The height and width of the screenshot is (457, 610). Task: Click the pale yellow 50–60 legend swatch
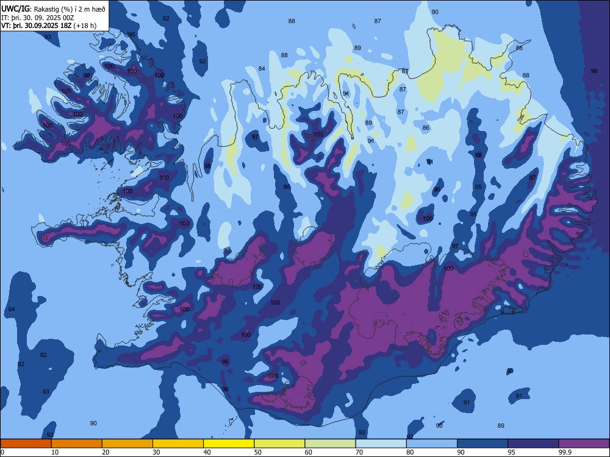tap(279, 444)
